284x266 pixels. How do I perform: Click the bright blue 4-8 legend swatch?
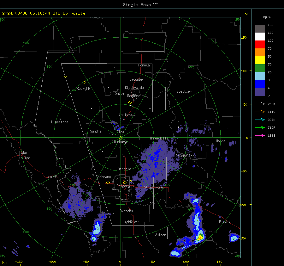(x=260, y=84)
